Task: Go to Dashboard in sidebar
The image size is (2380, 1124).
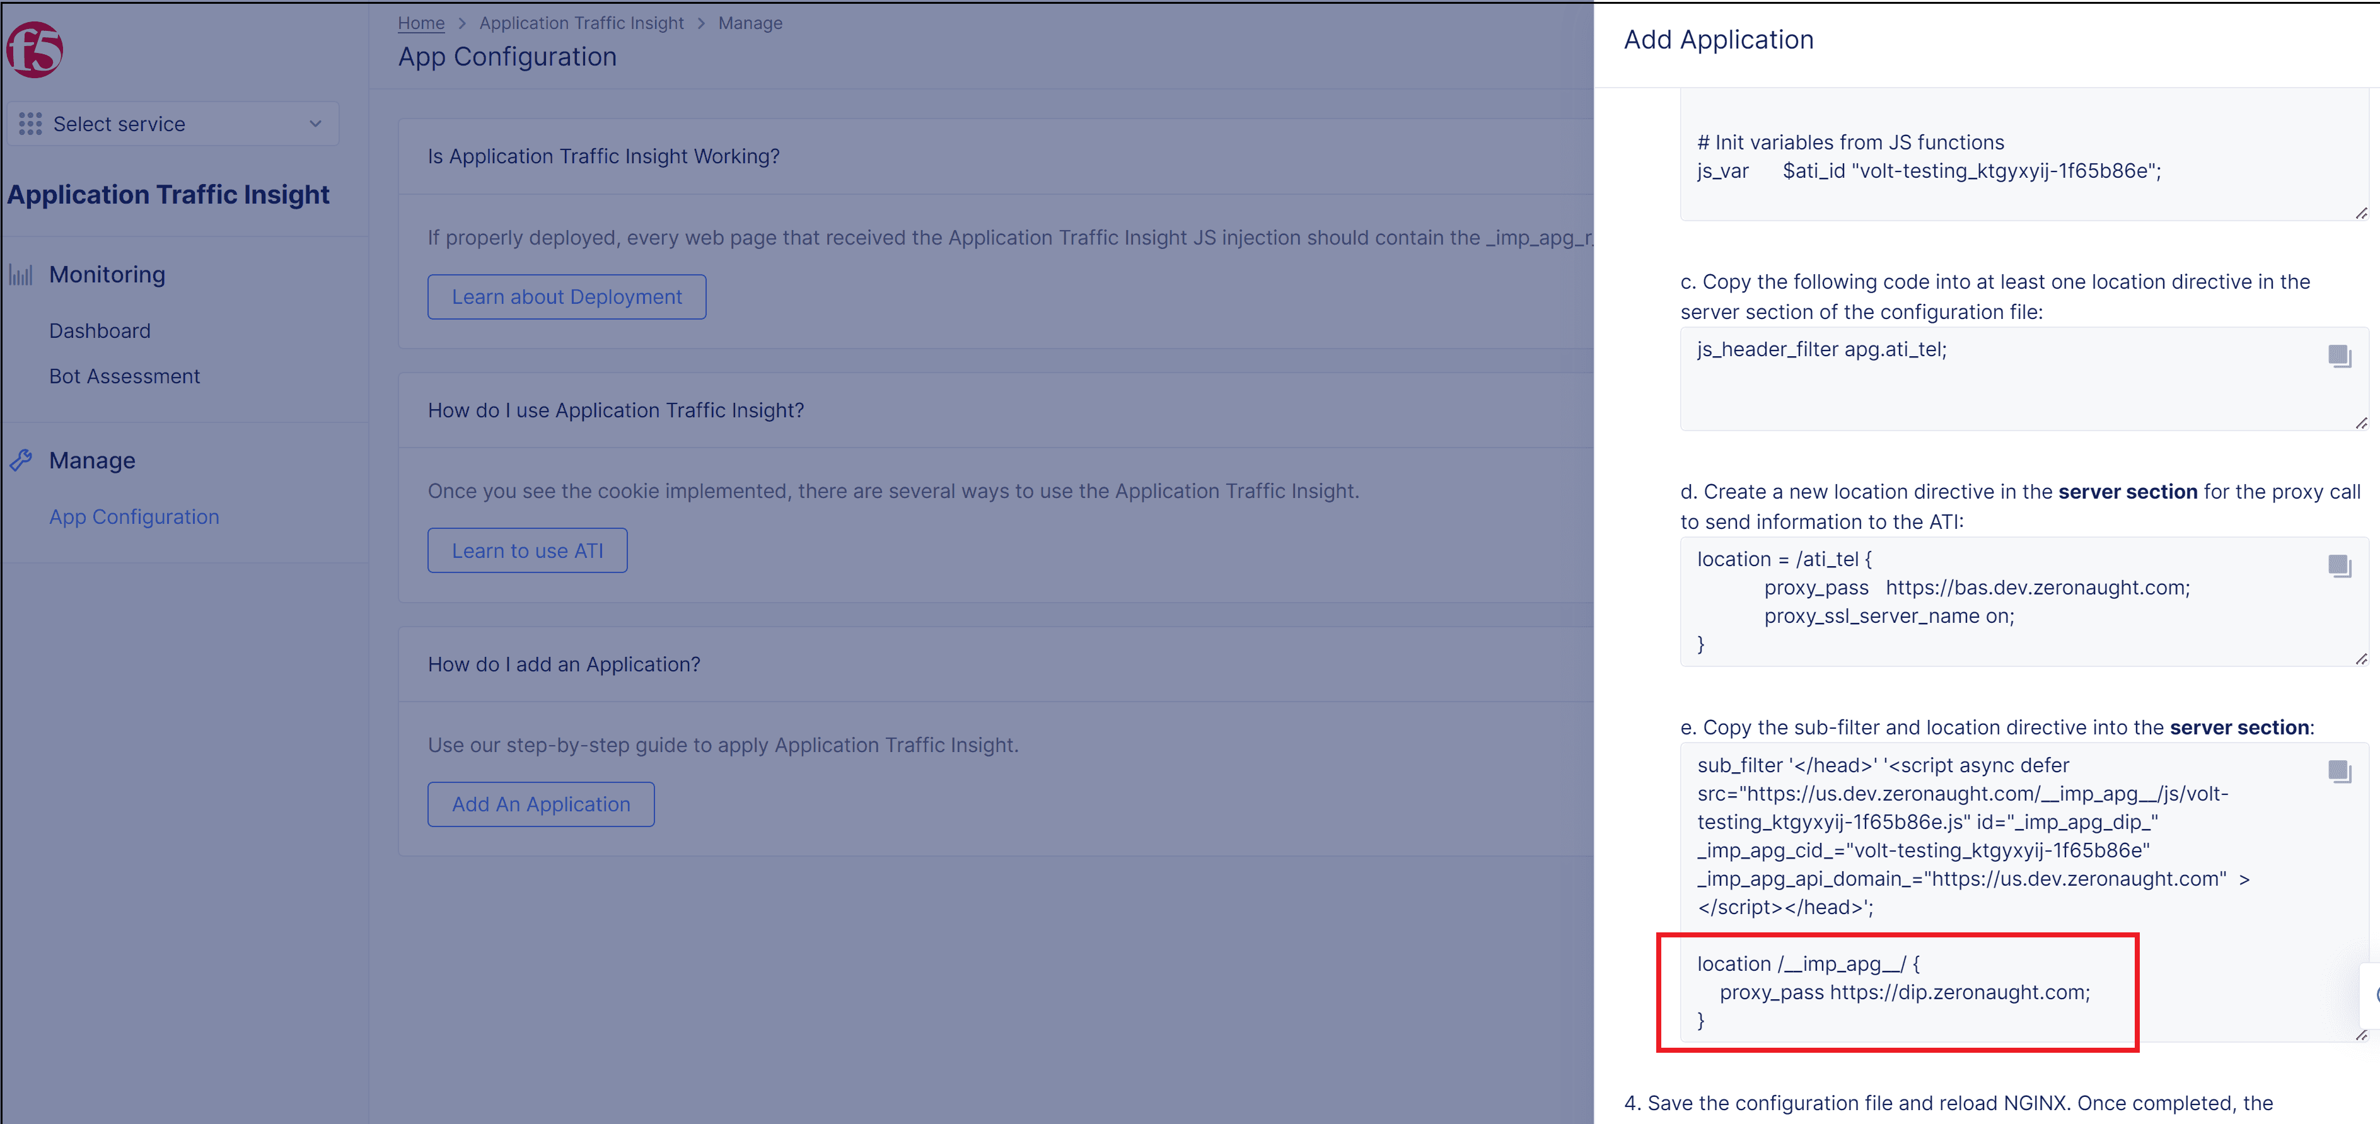Action: (100, 330)
